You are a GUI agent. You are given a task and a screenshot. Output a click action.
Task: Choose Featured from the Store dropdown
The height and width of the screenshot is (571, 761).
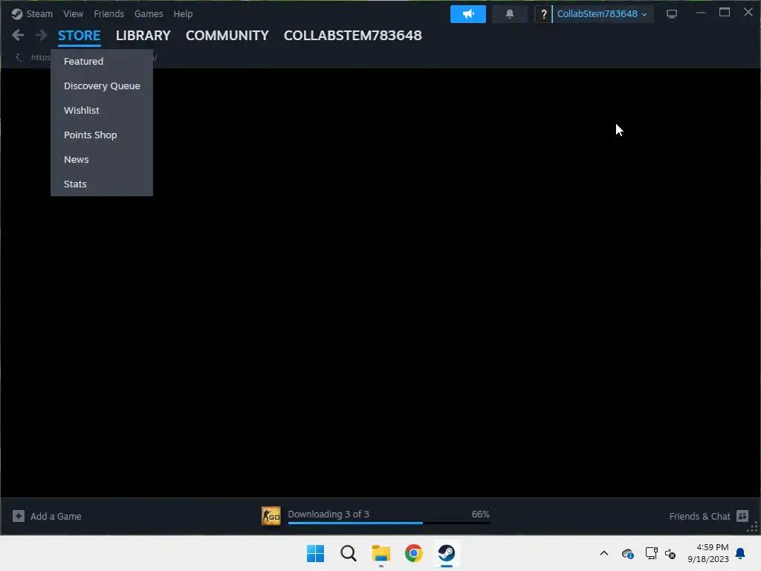[102, 61]
